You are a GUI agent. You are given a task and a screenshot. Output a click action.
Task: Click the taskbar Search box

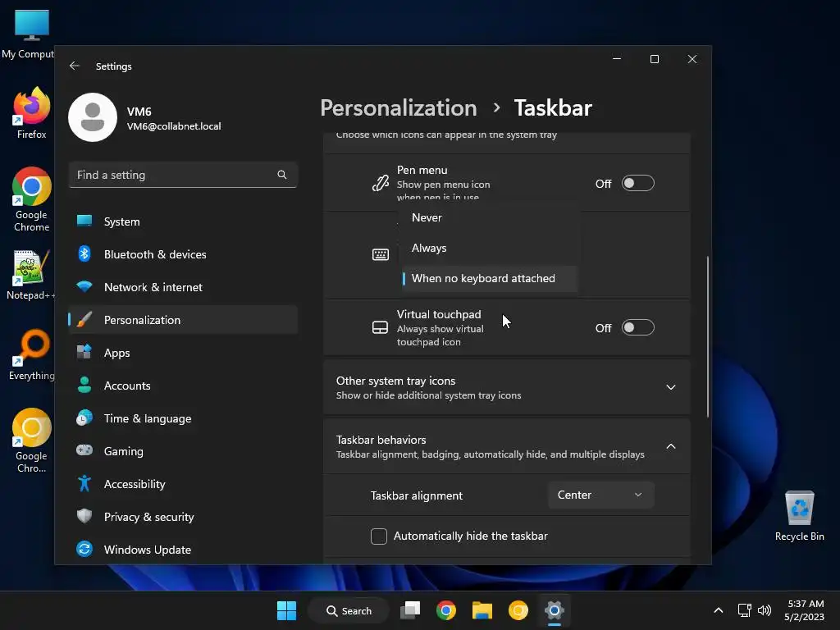(x=349, y=610)
